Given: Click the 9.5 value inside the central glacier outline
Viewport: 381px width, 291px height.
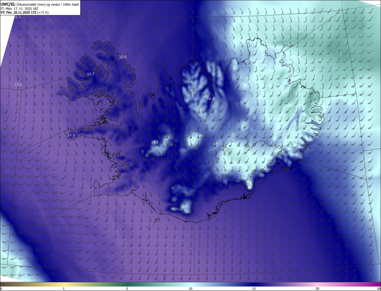Looking at the screenshot, I should coord(192,140).
